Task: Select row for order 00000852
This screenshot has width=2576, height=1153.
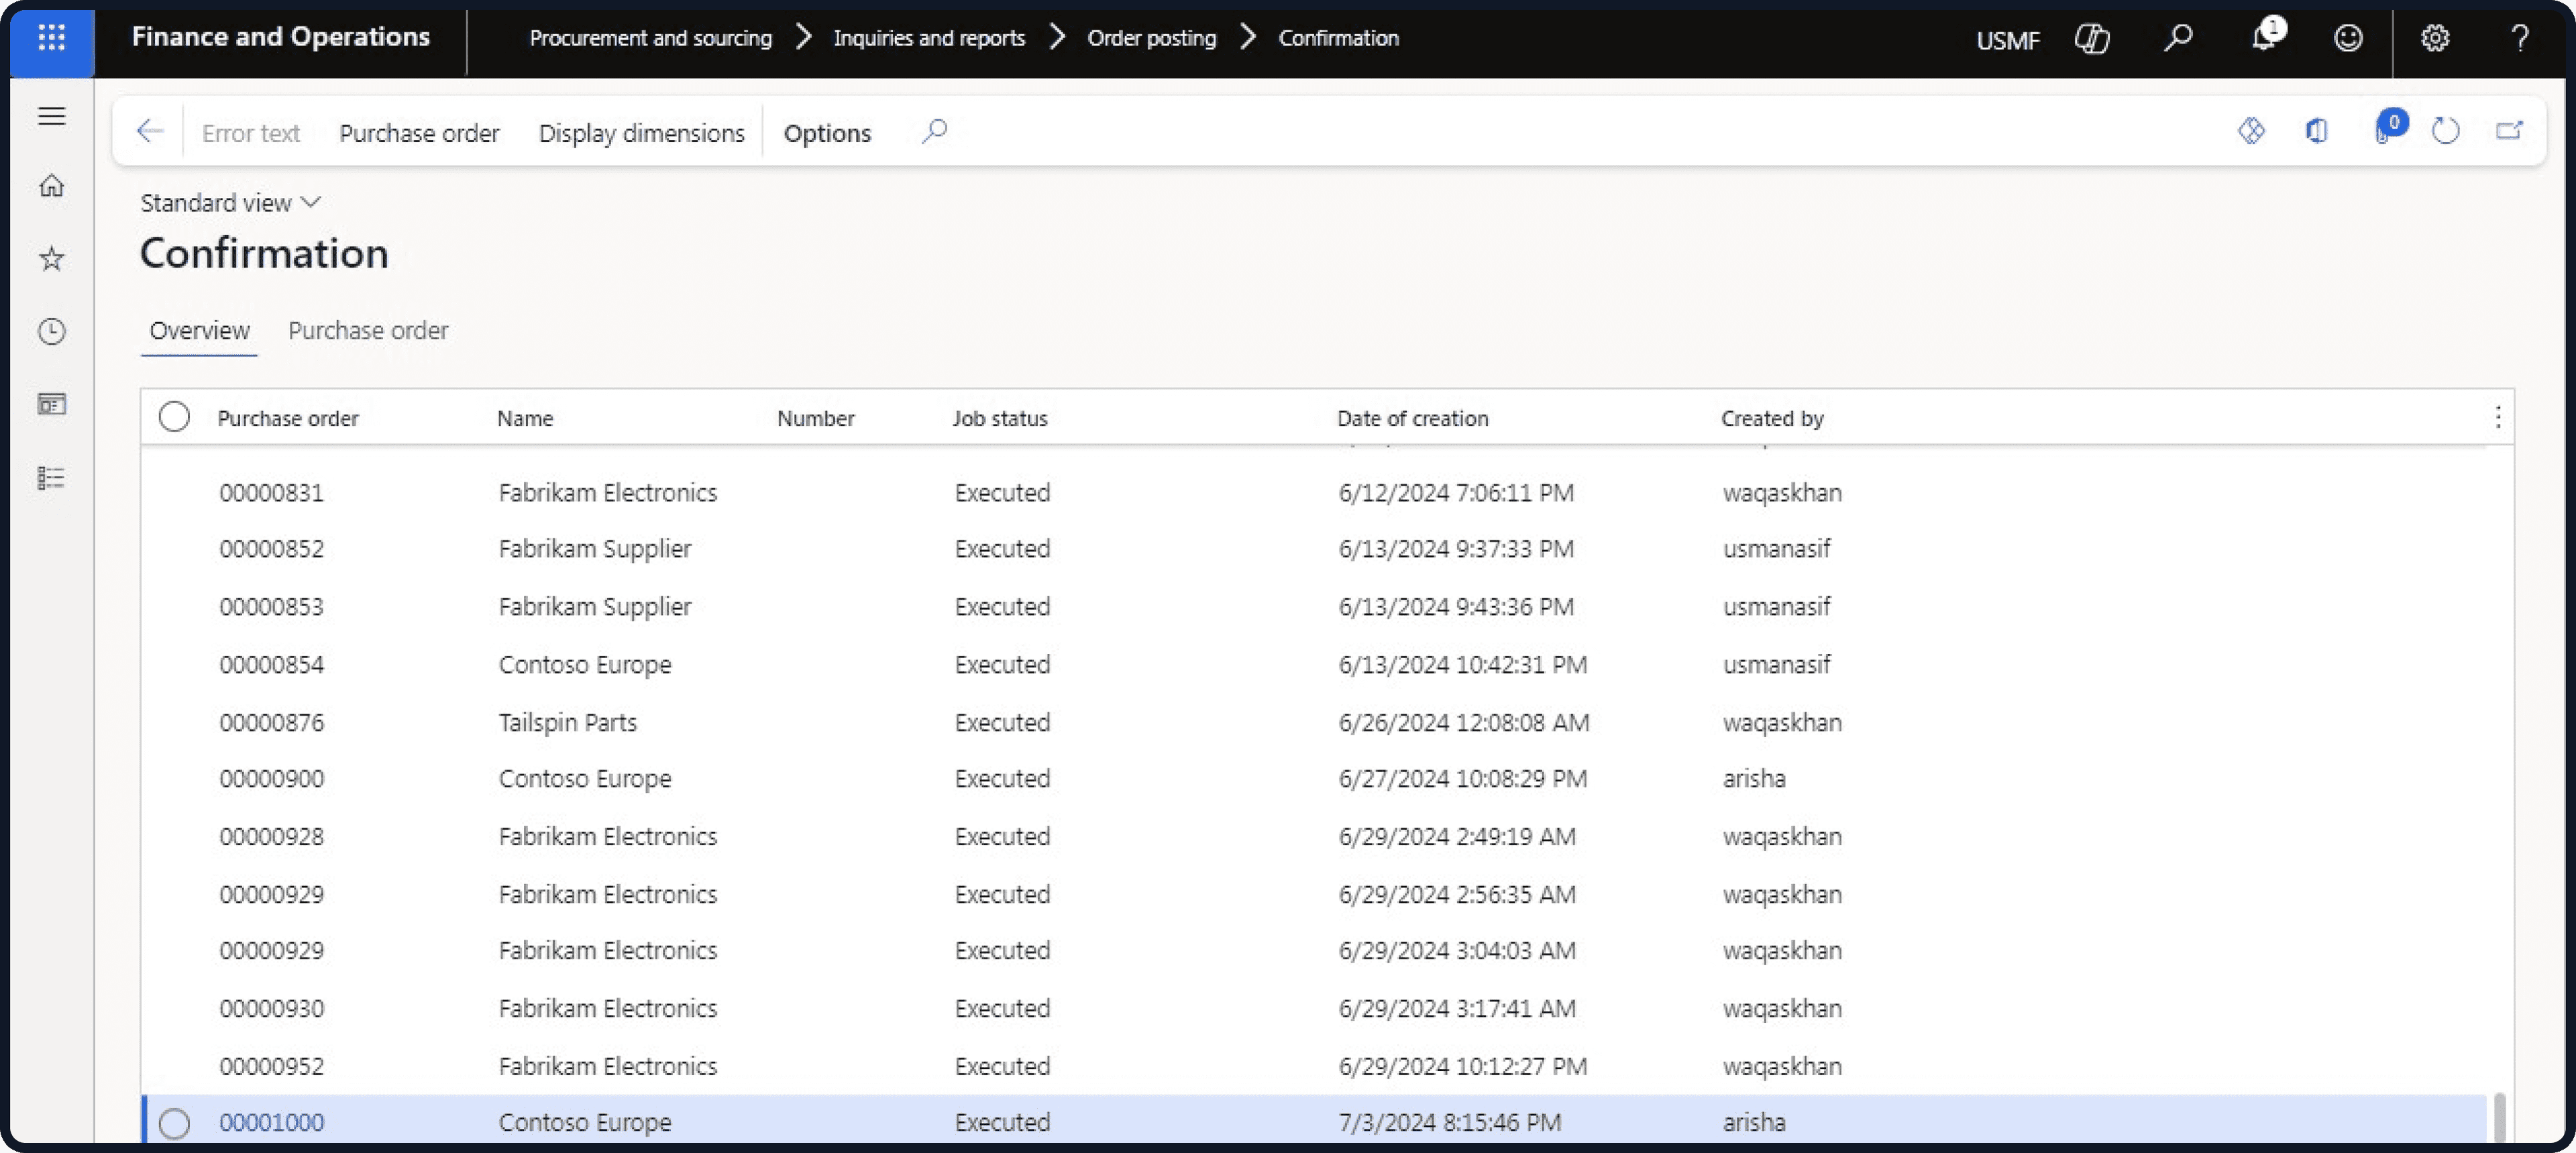Action: click(x=1313, y=549)
